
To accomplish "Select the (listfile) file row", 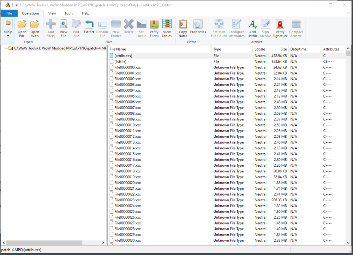I will coord(227,61).
